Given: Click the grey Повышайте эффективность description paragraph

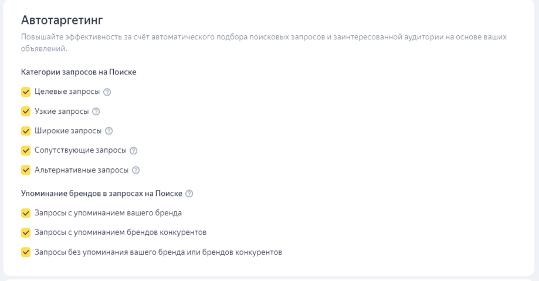Looking at the screenshot, I should coord(264,43).
